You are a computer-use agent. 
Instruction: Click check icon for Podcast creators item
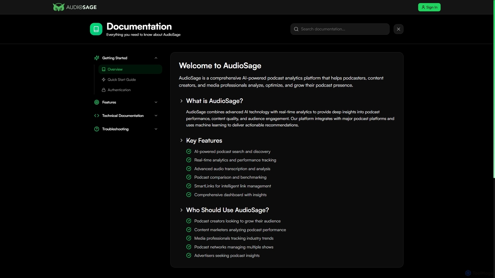point(189,221)
